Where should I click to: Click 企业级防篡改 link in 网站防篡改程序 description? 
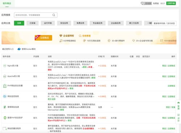tap(88, 129)
